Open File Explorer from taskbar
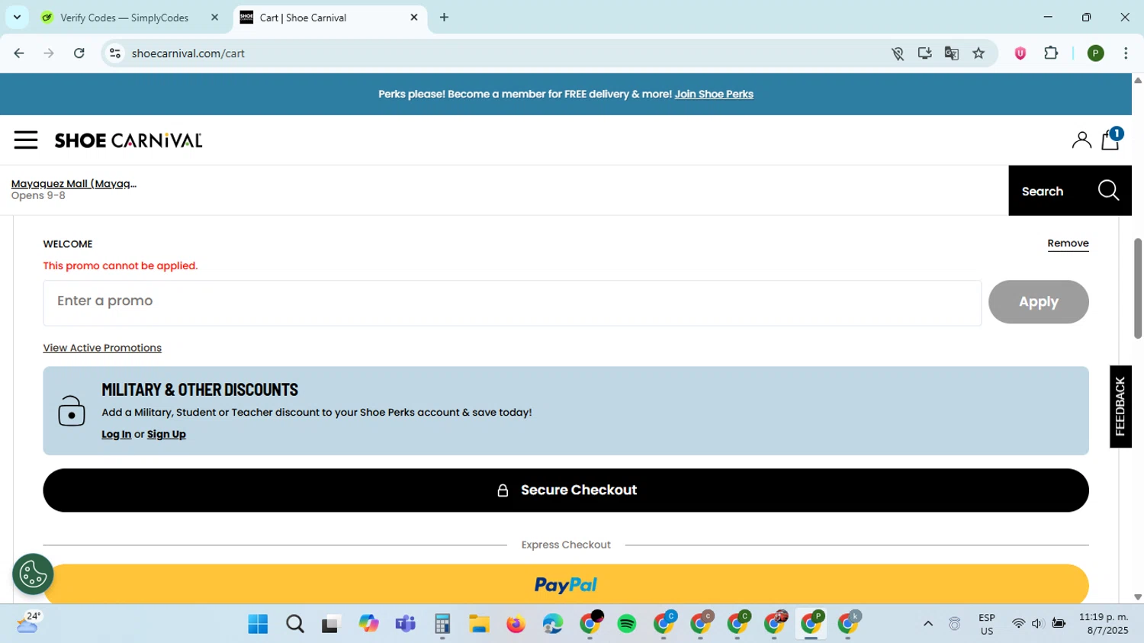 [479, 624]
